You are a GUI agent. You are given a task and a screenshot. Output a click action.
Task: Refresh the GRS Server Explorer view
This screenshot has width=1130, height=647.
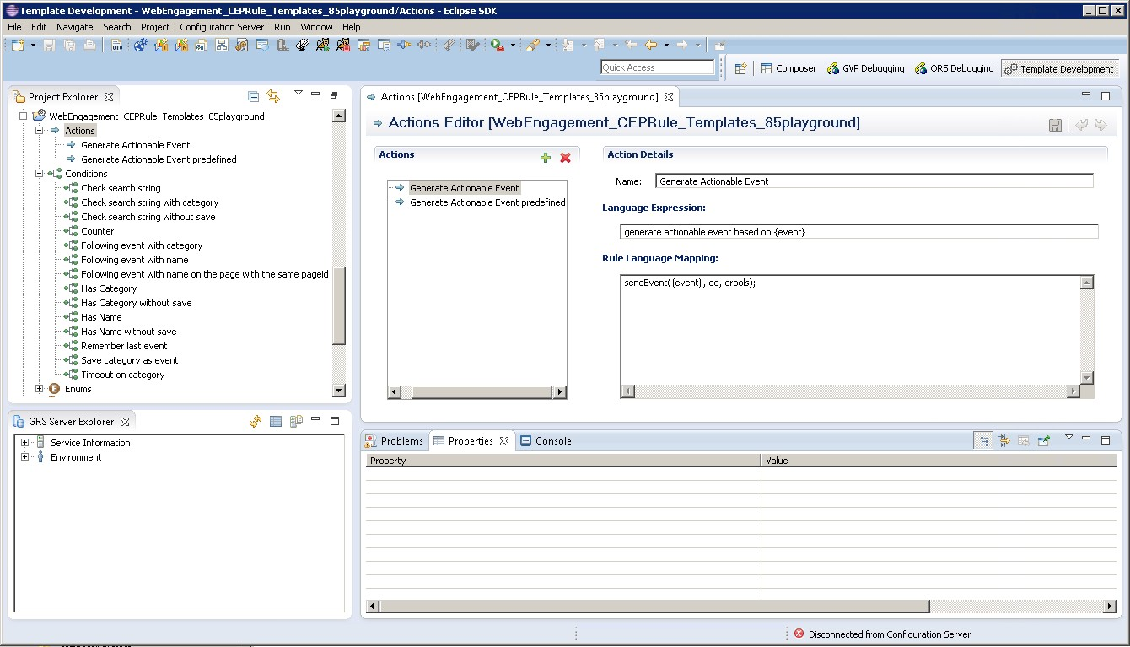[256, 421]
